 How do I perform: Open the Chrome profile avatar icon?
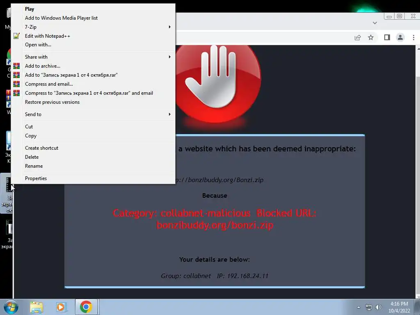point(400,37)
